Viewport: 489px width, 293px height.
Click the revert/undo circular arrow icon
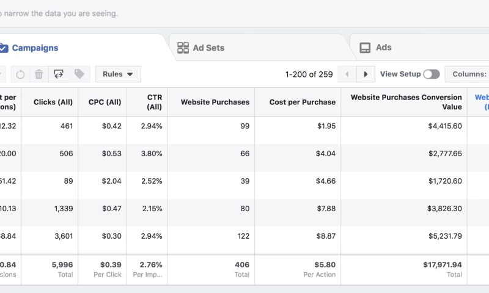pyautogui.click(x=20, y=74)
